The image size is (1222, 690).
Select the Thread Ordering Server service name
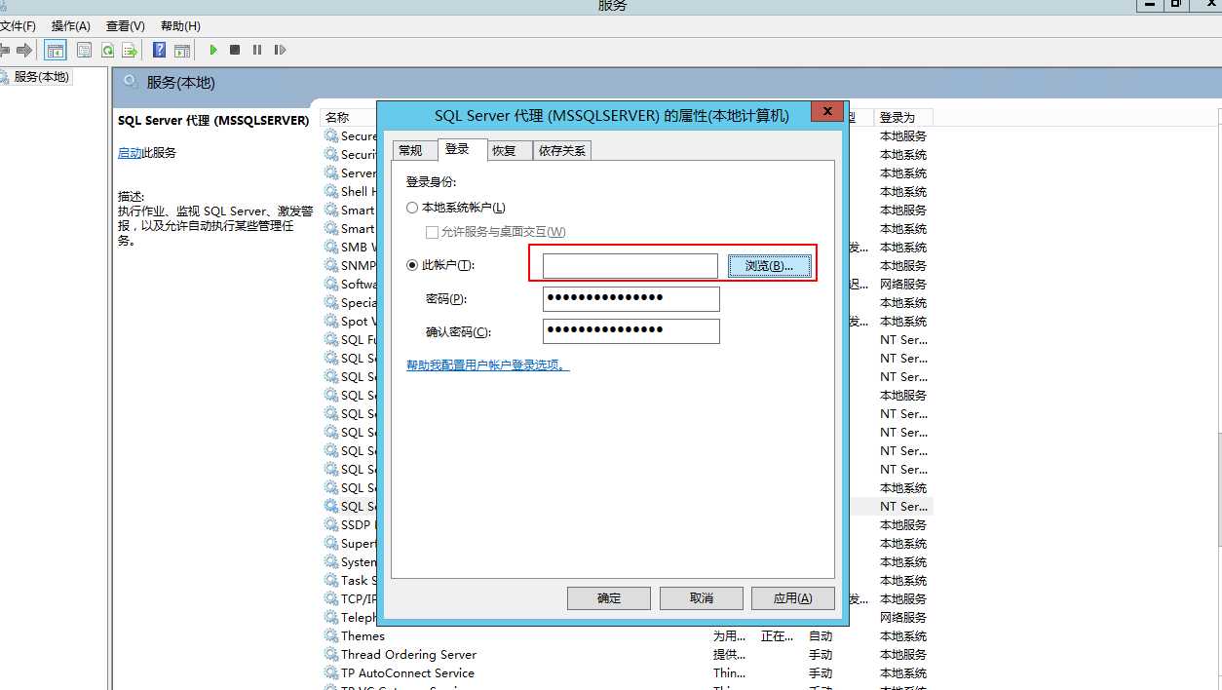pyautogui.click(x=409, y=655)
